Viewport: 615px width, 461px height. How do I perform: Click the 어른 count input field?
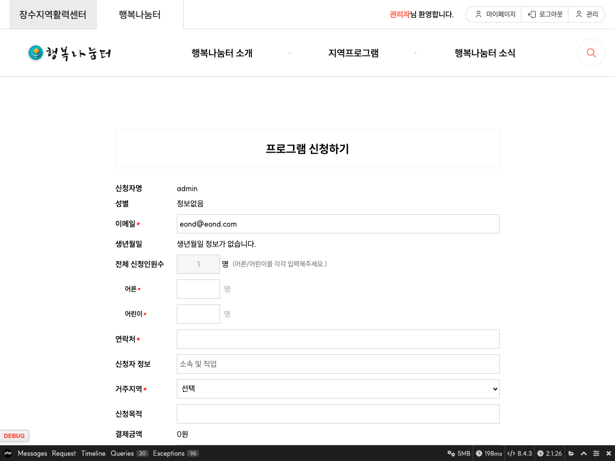coord(198,289)
